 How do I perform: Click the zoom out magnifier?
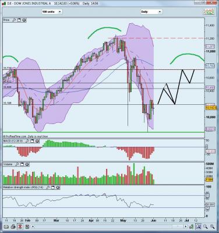click(x=205, y=227)
